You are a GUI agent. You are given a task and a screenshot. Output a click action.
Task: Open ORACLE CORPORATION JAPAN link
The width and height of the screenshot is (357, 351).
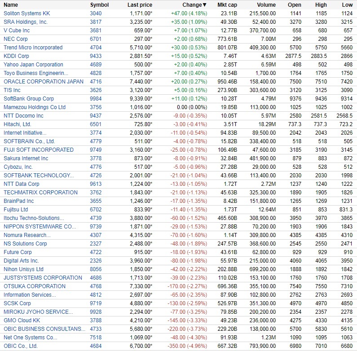pos(44,82)
